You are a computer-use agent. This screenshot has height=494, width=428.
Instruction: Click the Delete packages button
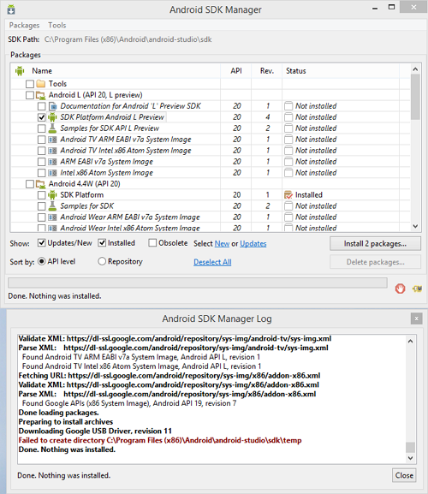pyautogui.click(x=375, y=262)
